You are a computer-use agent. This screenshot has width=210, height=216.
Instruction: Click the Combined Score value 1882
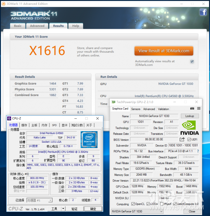(x=53, y=95)
